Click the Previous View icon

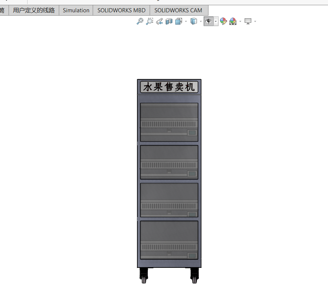[x=159, y=21]
